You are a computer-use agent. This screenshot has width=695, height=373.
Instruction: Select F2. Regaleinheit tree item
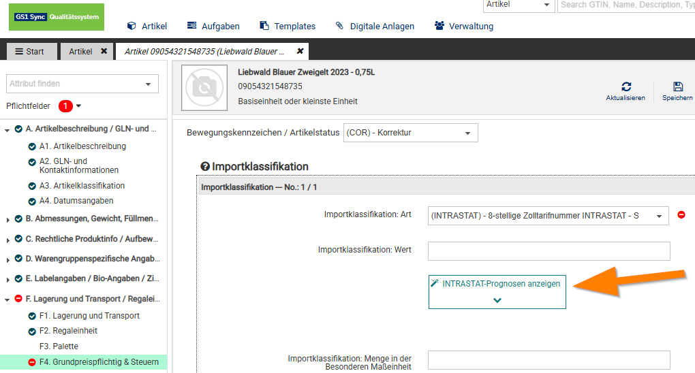68,331
